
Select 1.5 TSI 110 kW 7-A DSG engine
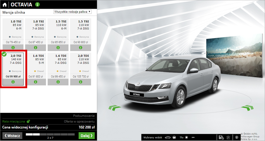[81, 35]
